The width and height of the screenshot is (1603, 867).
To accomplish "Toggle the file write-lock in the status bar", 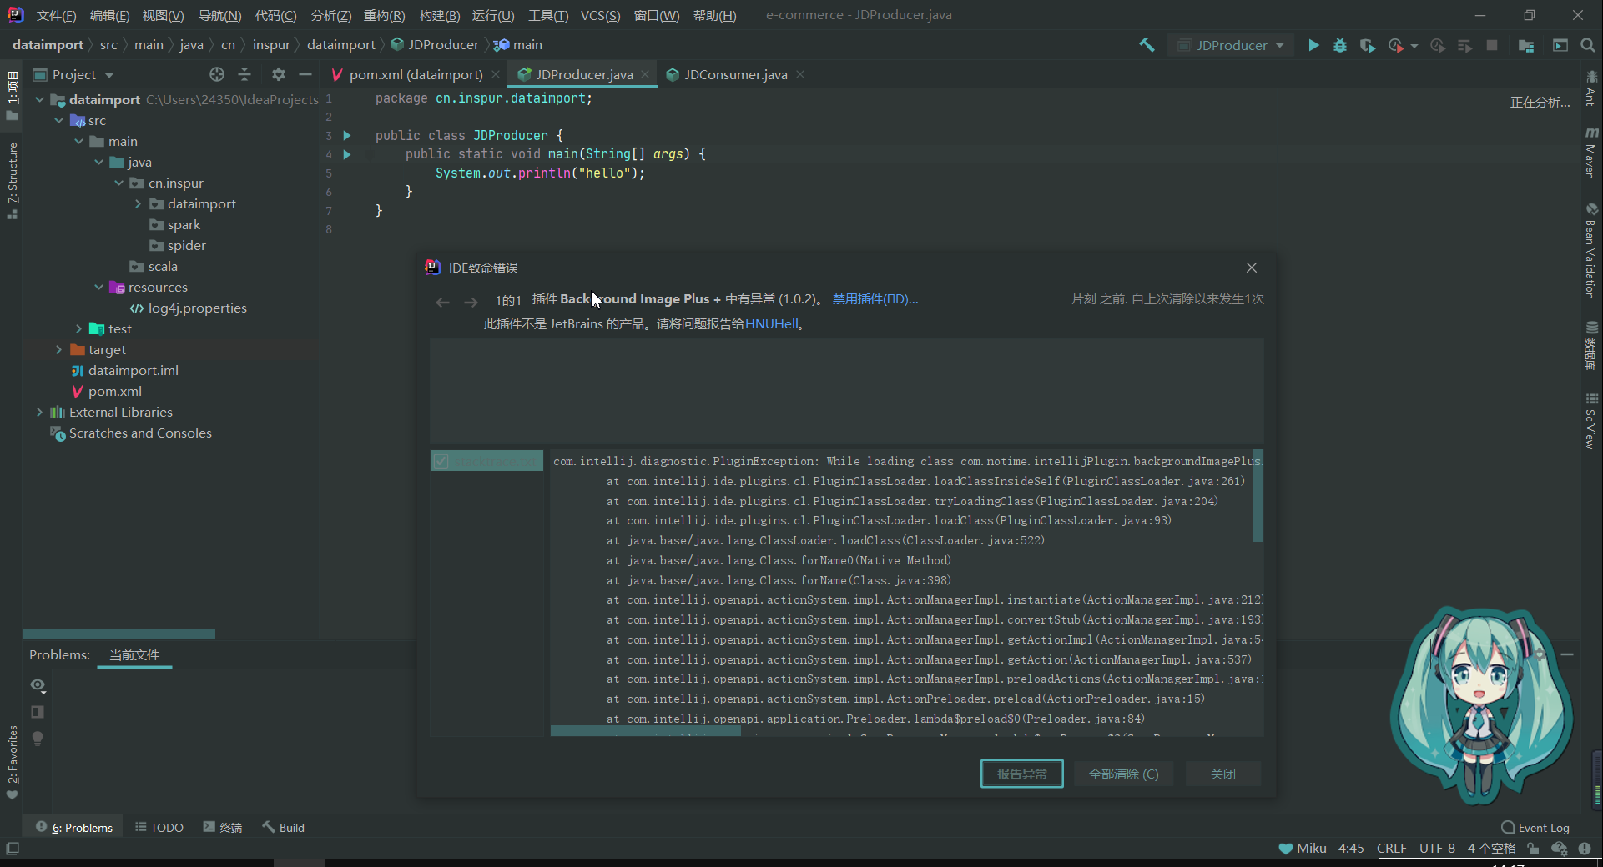I will 1534,849.
